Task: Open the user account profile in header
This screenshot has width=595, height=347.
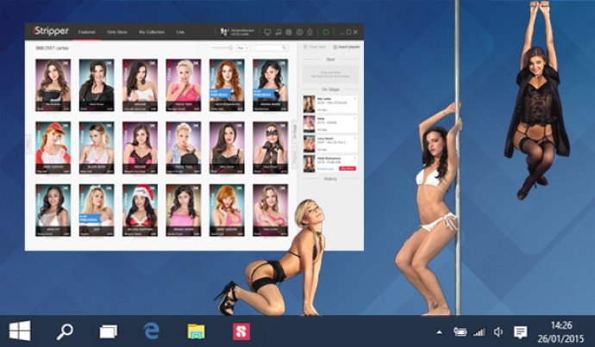Action: (x=237, y=32)
